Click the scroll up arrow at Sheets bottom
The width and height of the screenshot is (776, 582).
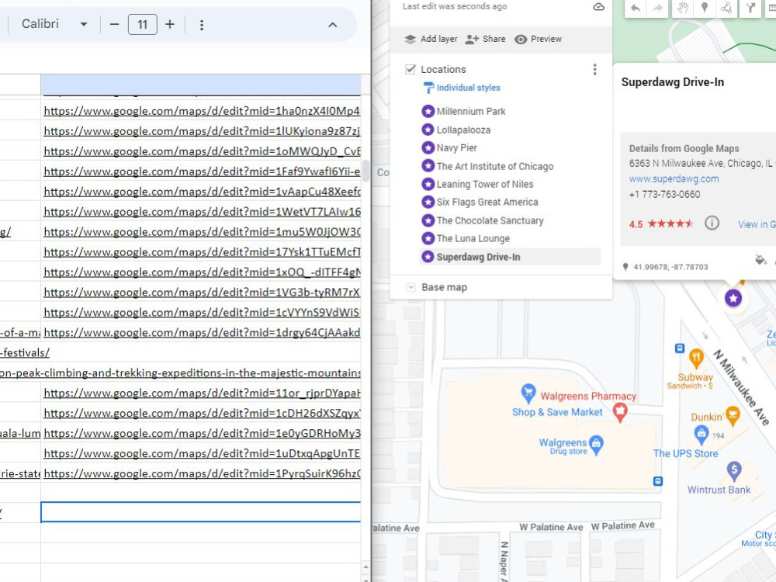tap(365, 567)
